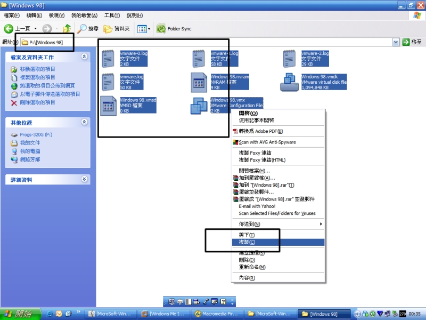Expand the hidden tray icons arrow
The width and height of the screenshot is (426, 320).
pos(357,314)
